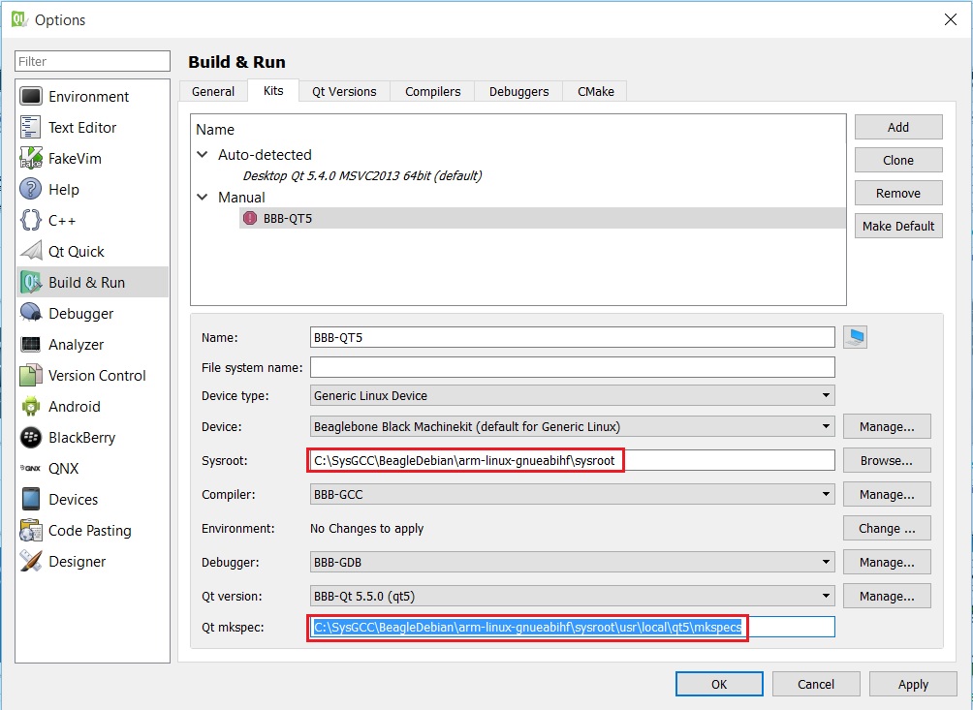Switch to the Debugger settings section
Image resolution: width=973 pixels, height=710 pixels.
(81, 313)
